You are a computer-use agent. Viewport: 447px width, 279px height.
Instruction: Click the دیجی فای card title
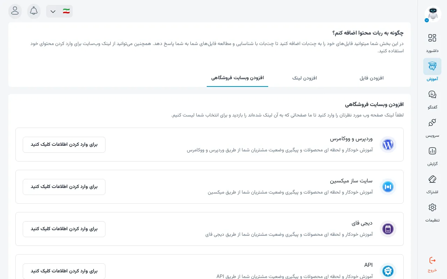tap(362, 223)
